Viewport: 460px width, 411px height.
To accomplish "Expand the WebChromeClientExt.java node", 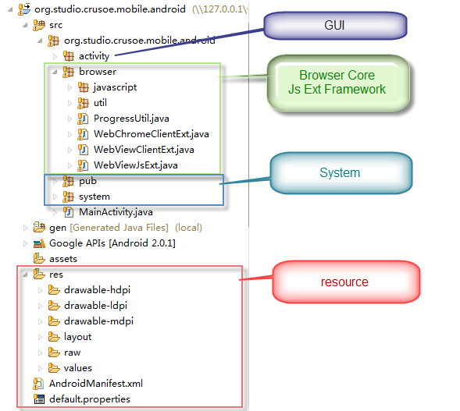I will pos(70,134).
